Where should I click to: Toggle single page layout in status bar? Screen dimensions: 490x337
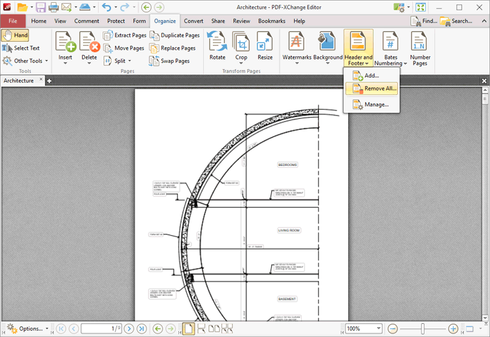point(188,329)
